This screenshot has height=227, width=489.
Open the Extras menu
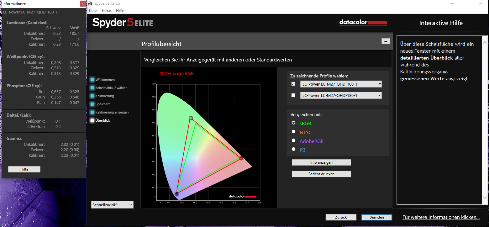pos(107,11)
